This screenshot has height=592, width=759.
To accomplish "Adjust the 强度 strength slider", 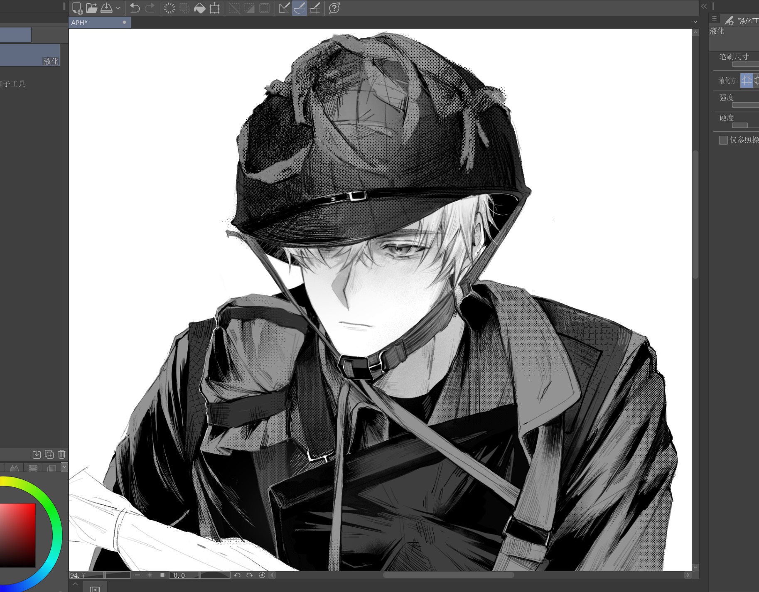I will (x=745, y=105).
